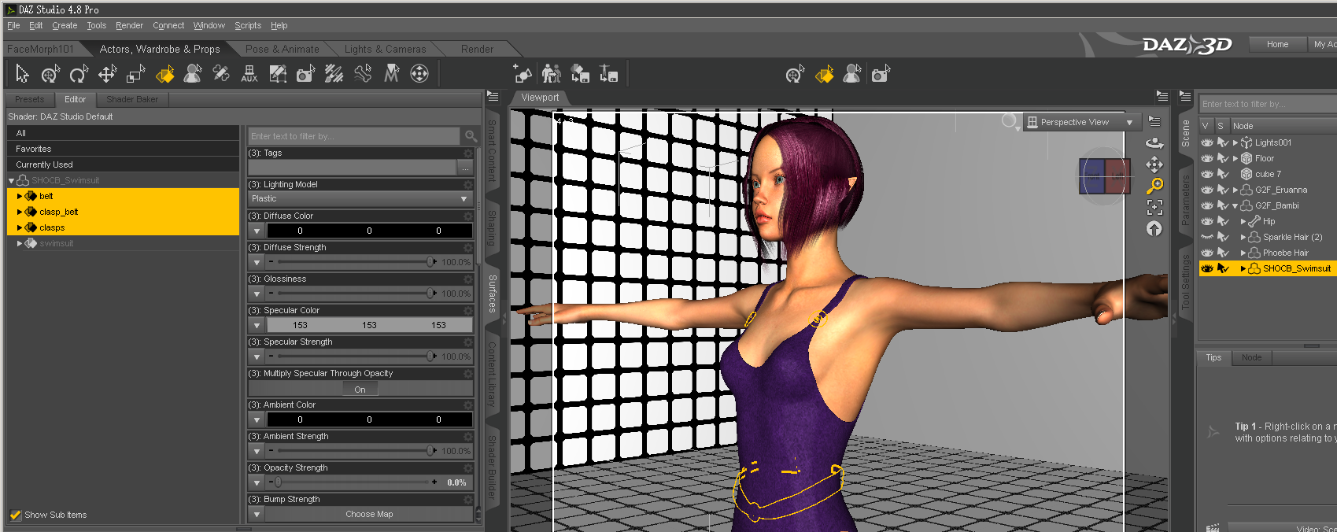Open the File menu
The height and width of the screenshot is (532, 1337).
click(x=13, y=25)
